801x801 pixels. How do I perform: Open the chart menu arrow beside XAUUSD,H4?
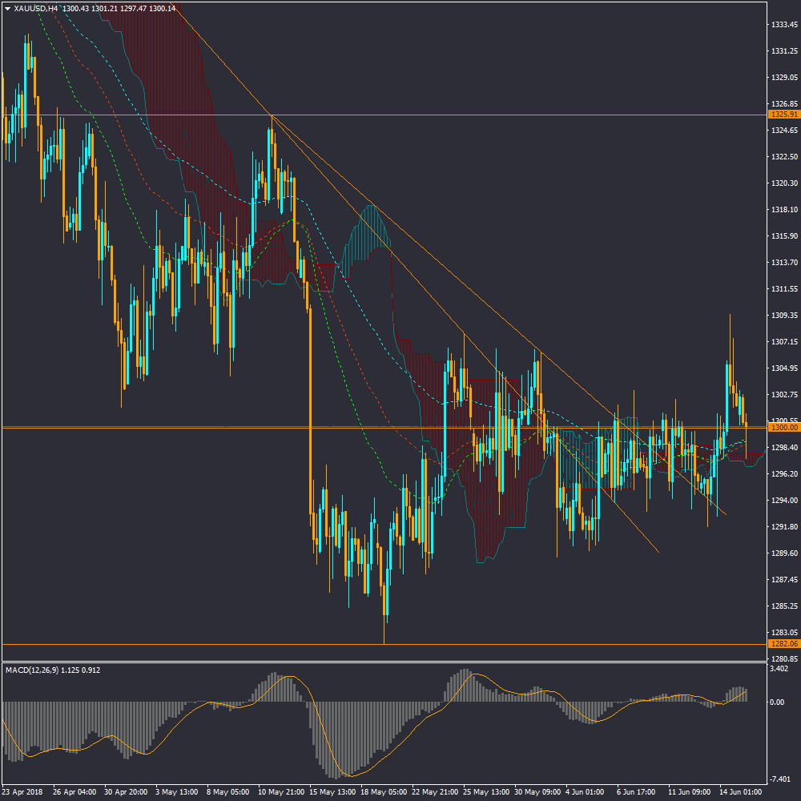8,8
